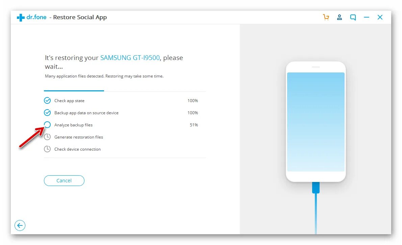Click the Check app state checkmark icon
The width and height of the screenshot is (402, 245).
(47, 100)
